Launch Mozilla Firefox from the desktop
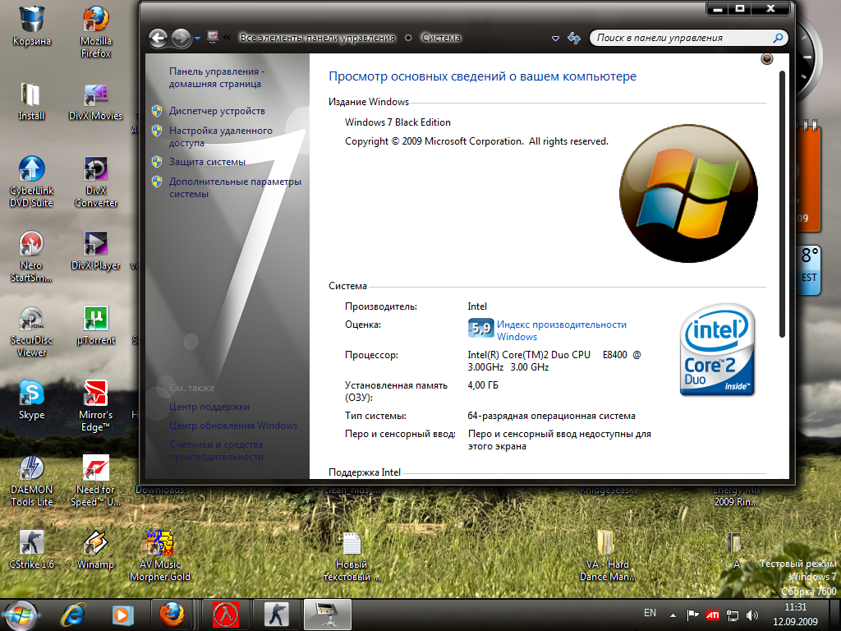This screenshot has width=841, height=631. (96, 32)
